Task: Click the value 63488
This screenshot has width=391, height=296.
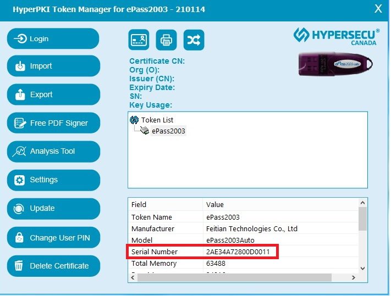Action: click(216, 264)
